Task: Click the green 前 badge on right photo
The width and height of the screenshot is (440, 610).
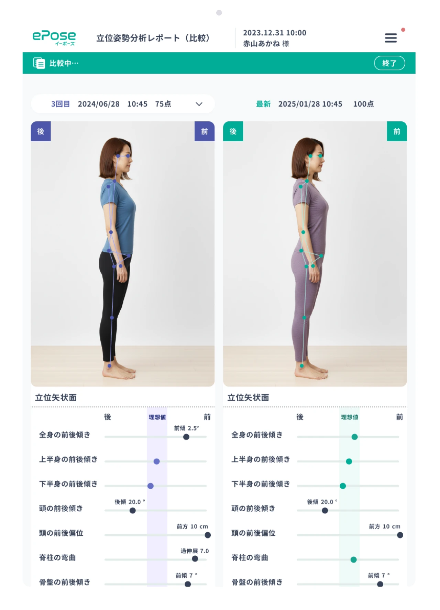Action: click(397, 131)
